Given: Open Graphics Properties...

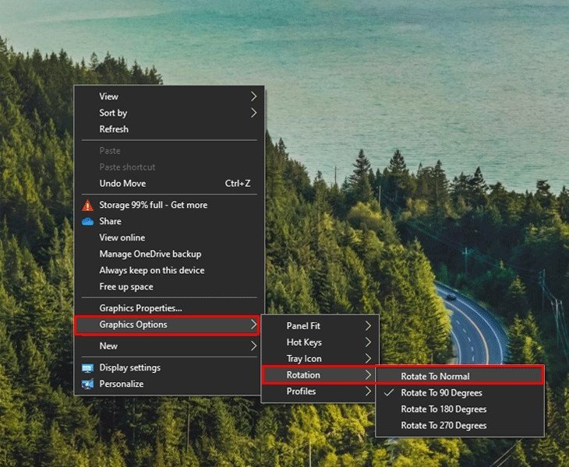Looking at the screenshot, I should pyautogui.click(x=140, y=308).
